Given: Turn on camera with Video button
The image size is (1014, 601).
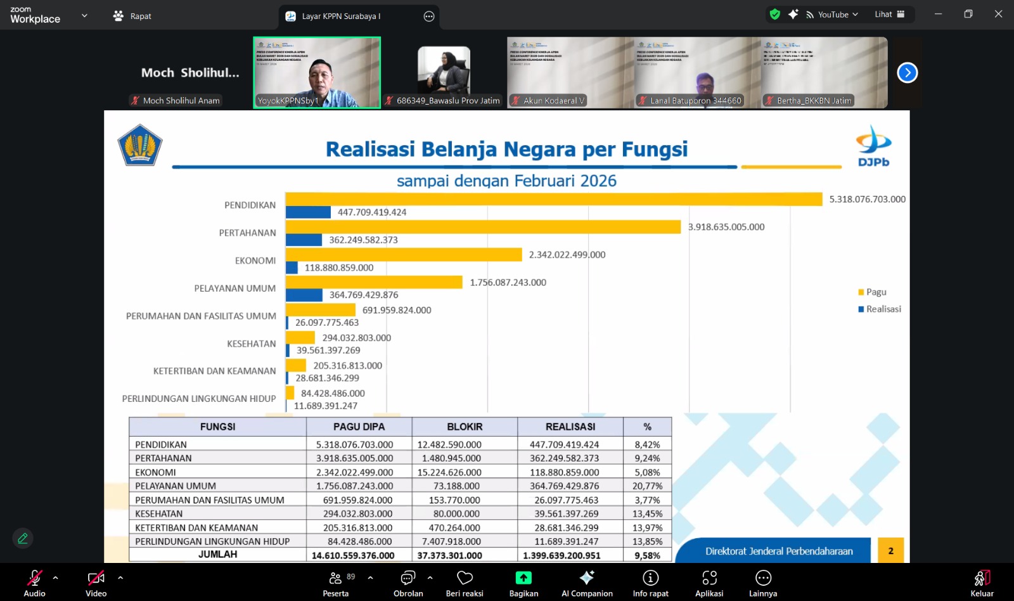Looking at the screenshot, I should coord(96,583).
